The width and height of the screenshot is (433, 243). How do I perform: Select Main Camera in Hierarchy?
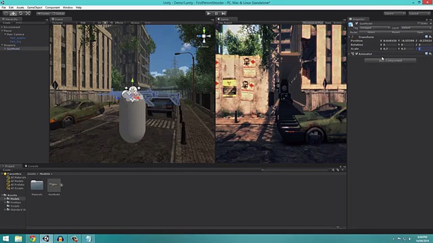pos(15,34)
